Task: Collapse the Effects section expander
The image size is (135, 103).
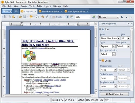Action: (x=100, y=61)
